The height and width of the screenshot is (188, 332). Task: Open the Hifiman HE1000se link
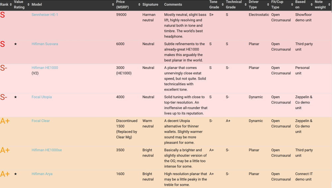point(47,150)
